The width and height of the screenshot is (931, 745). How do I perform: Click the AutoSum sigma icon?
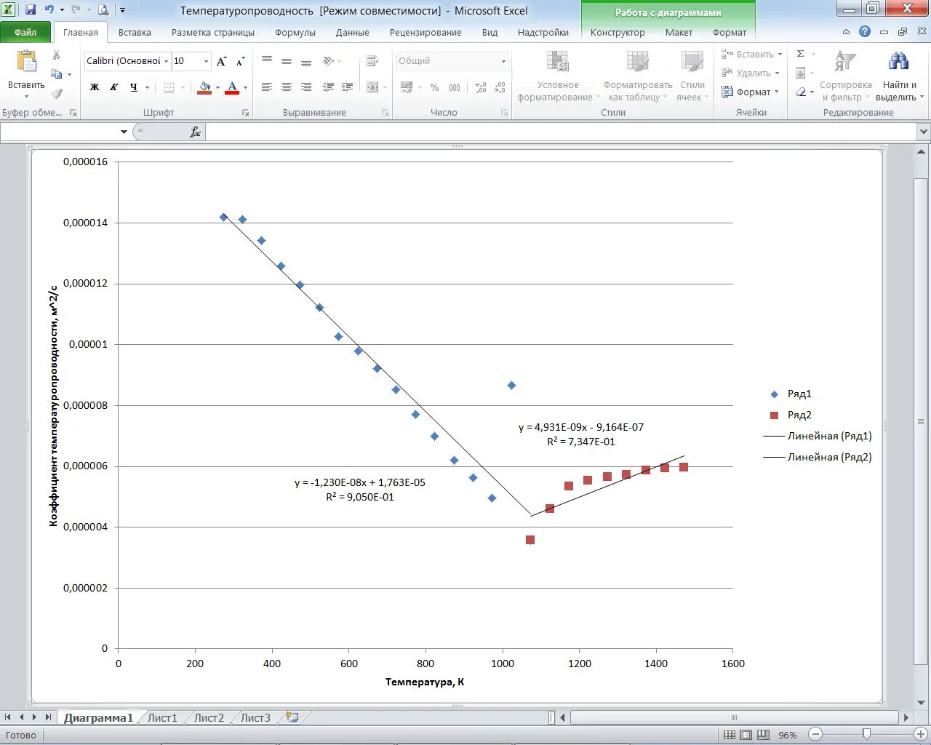(x=801, y=54)
